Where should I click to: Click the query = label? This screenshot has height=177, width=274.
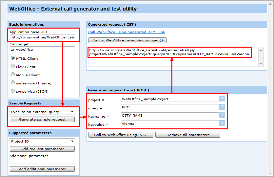coord(95,108)
